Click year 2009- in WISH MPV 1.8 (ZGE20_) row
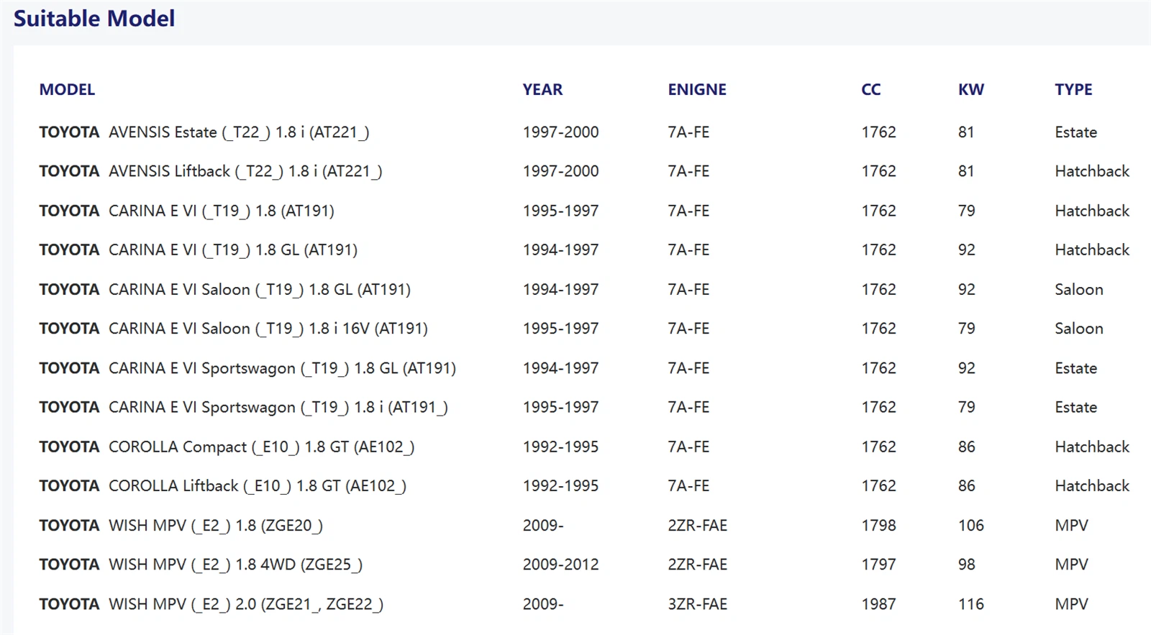Viewport: 1151px width, 635px height. point(543,526)
